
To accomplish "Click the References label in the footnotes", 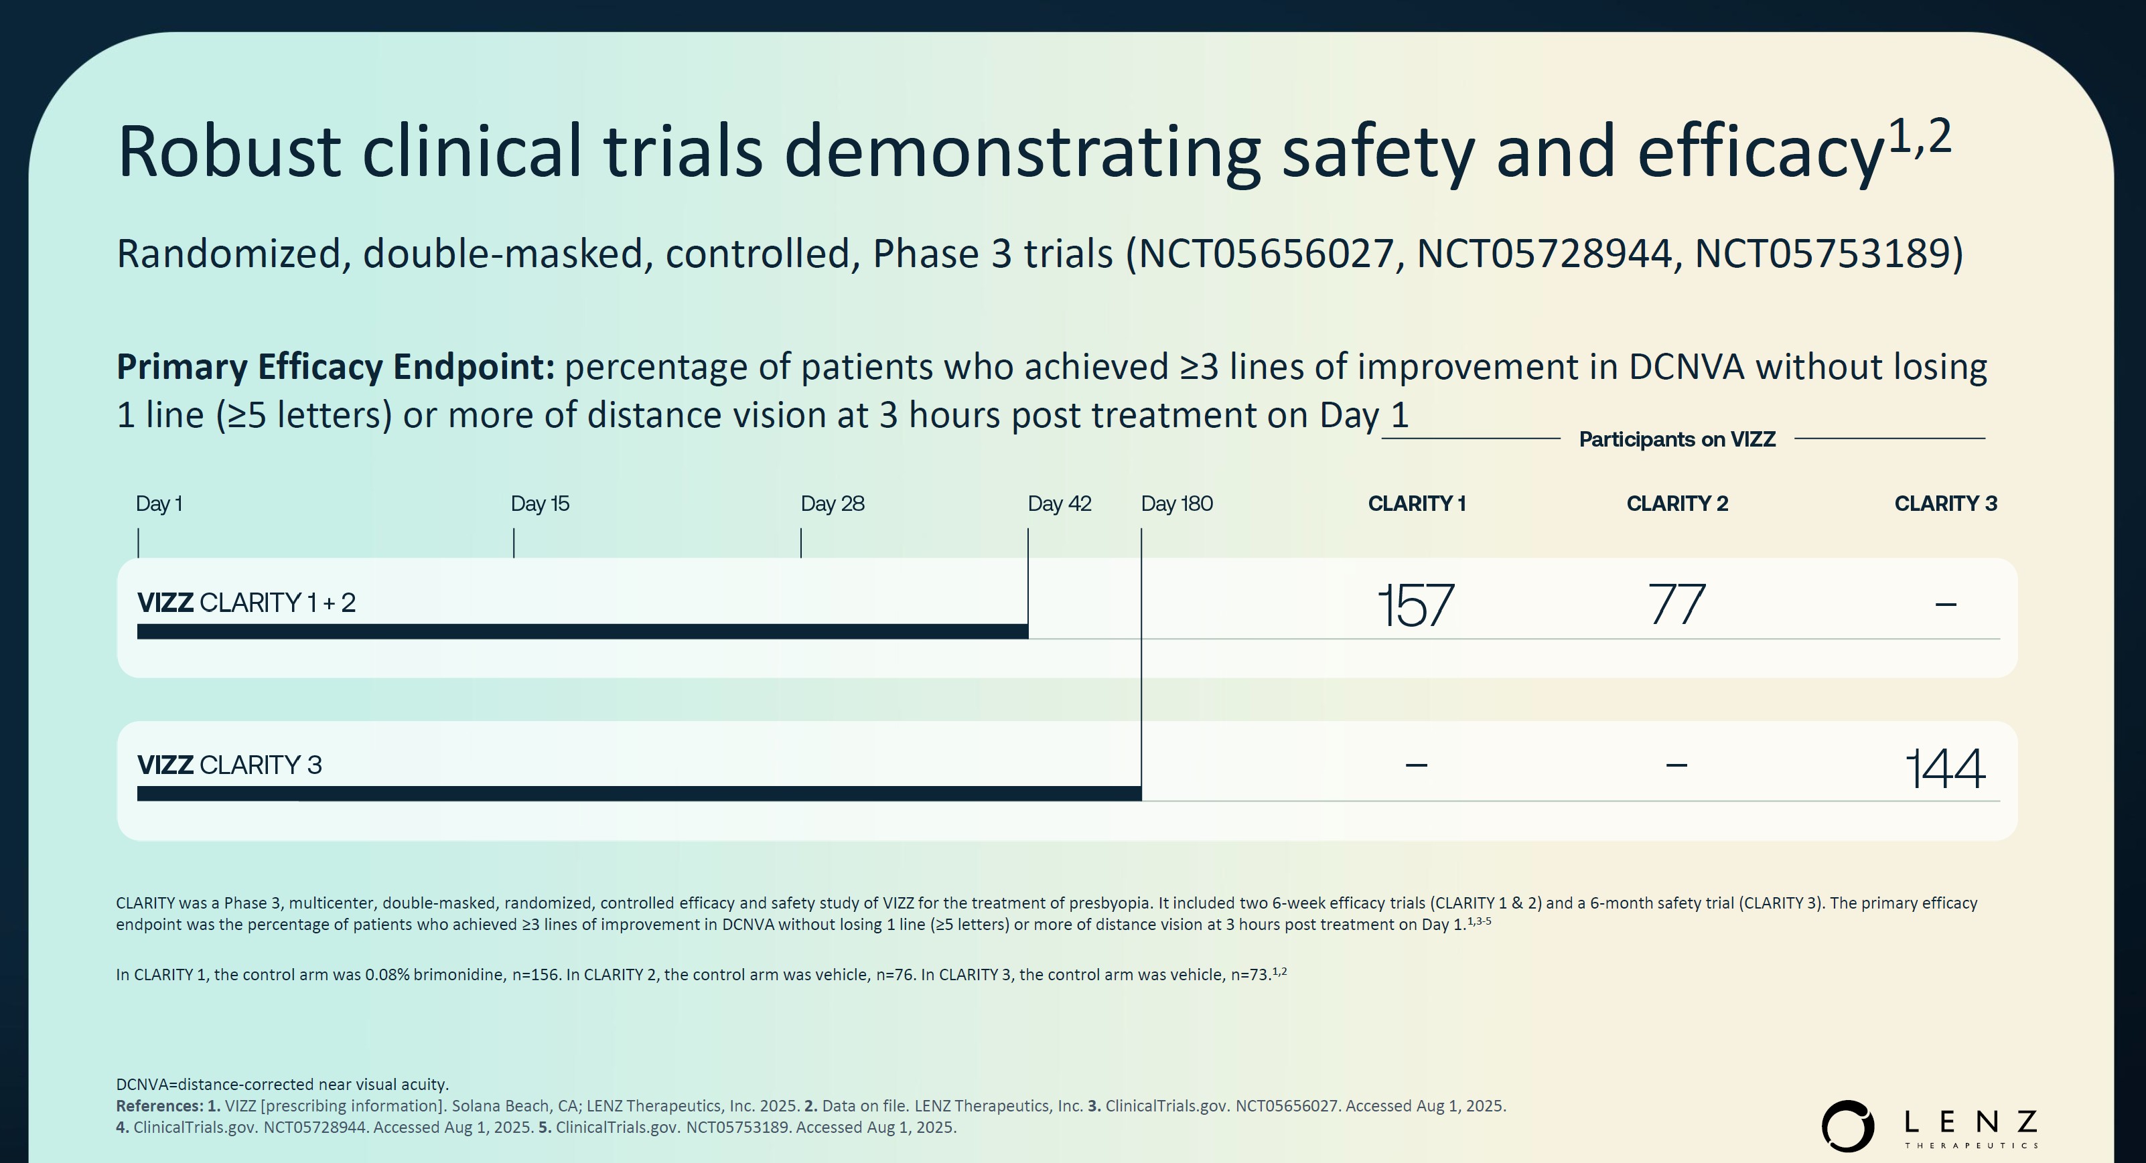I will (159, 1105).
